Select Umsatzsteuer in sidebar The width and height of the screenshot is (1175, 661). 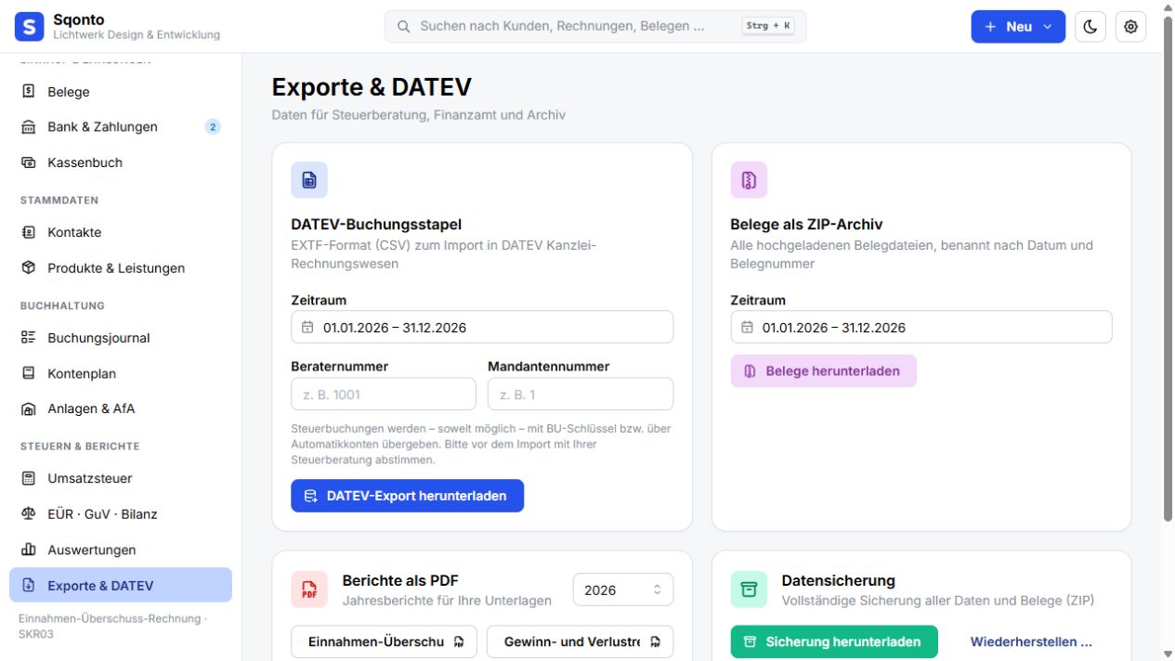(121, 479)
